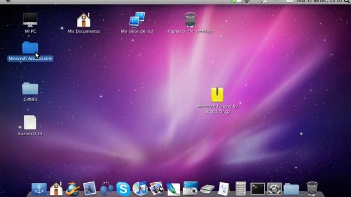
Task: Click the green checkmark status icon in menu bar
Action: tap(233, 1)
